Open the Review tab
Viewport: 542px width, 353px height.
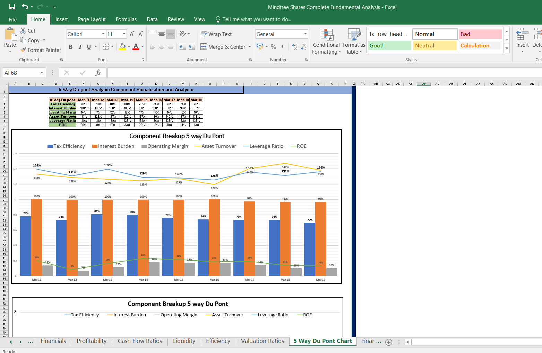click(176, 19)
